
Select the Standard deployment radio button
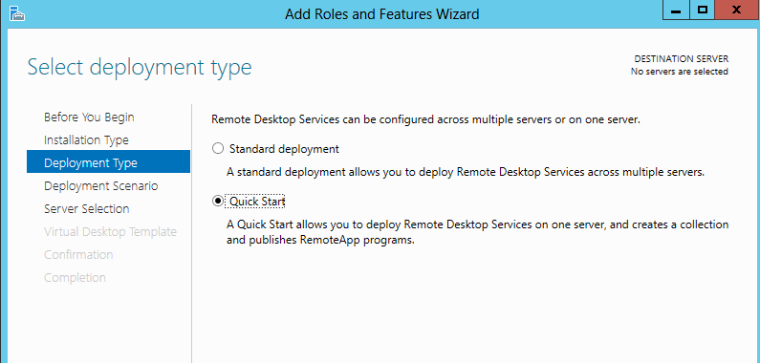(218, 149)
